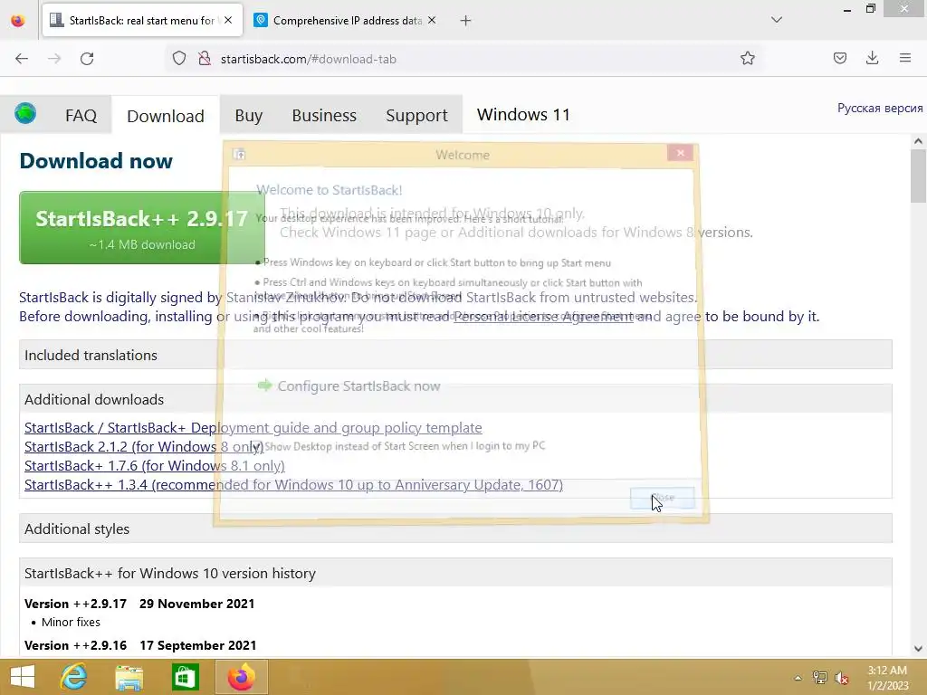Switch to Comprehensive IP address data tab
Image resolution: width=927 pixels, height=695 pixels.
click(346, 20)
